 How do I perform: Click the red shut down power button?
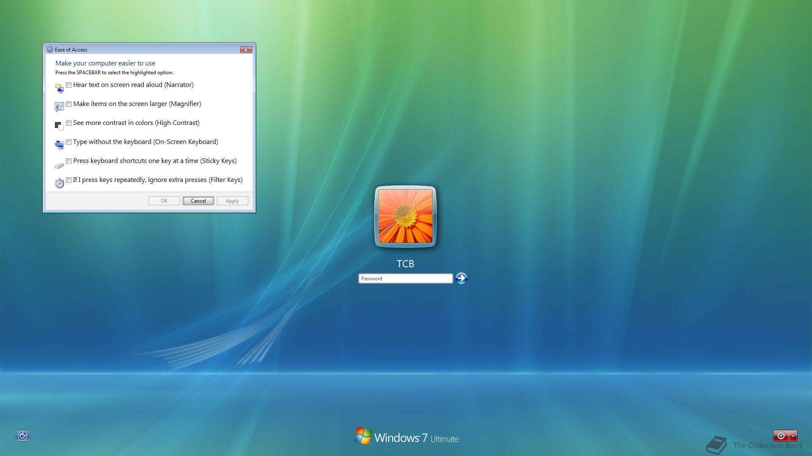click(781, 436)
